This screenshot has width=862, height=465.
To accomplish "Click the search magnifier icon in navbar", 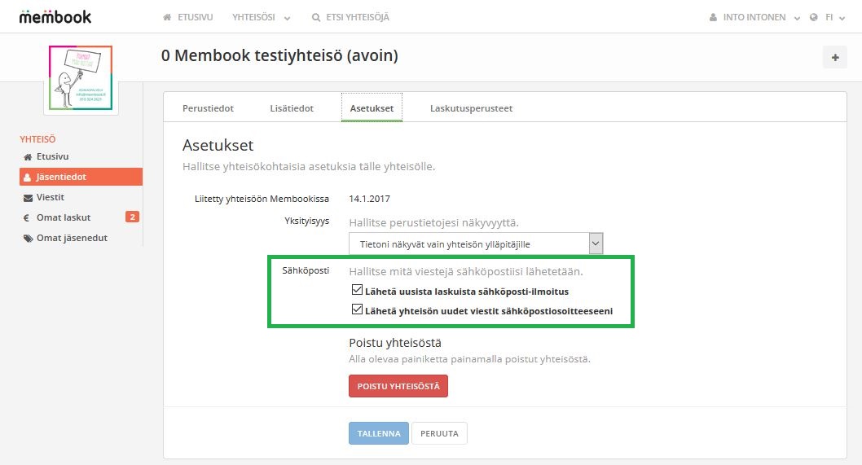I will coord(316,17).
